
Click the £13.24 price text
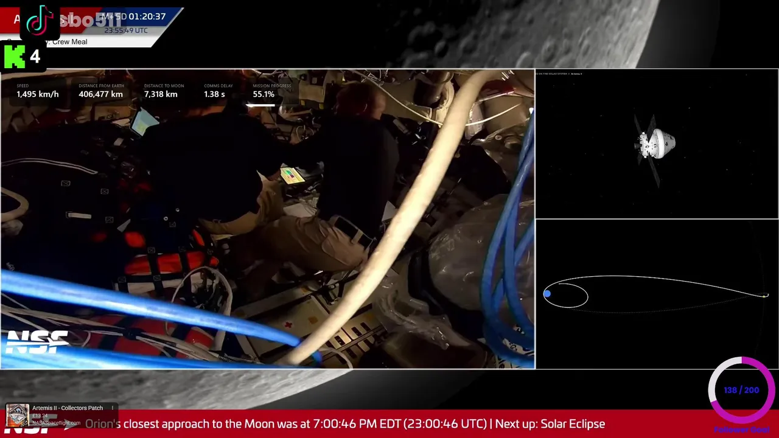pos(40,415)
